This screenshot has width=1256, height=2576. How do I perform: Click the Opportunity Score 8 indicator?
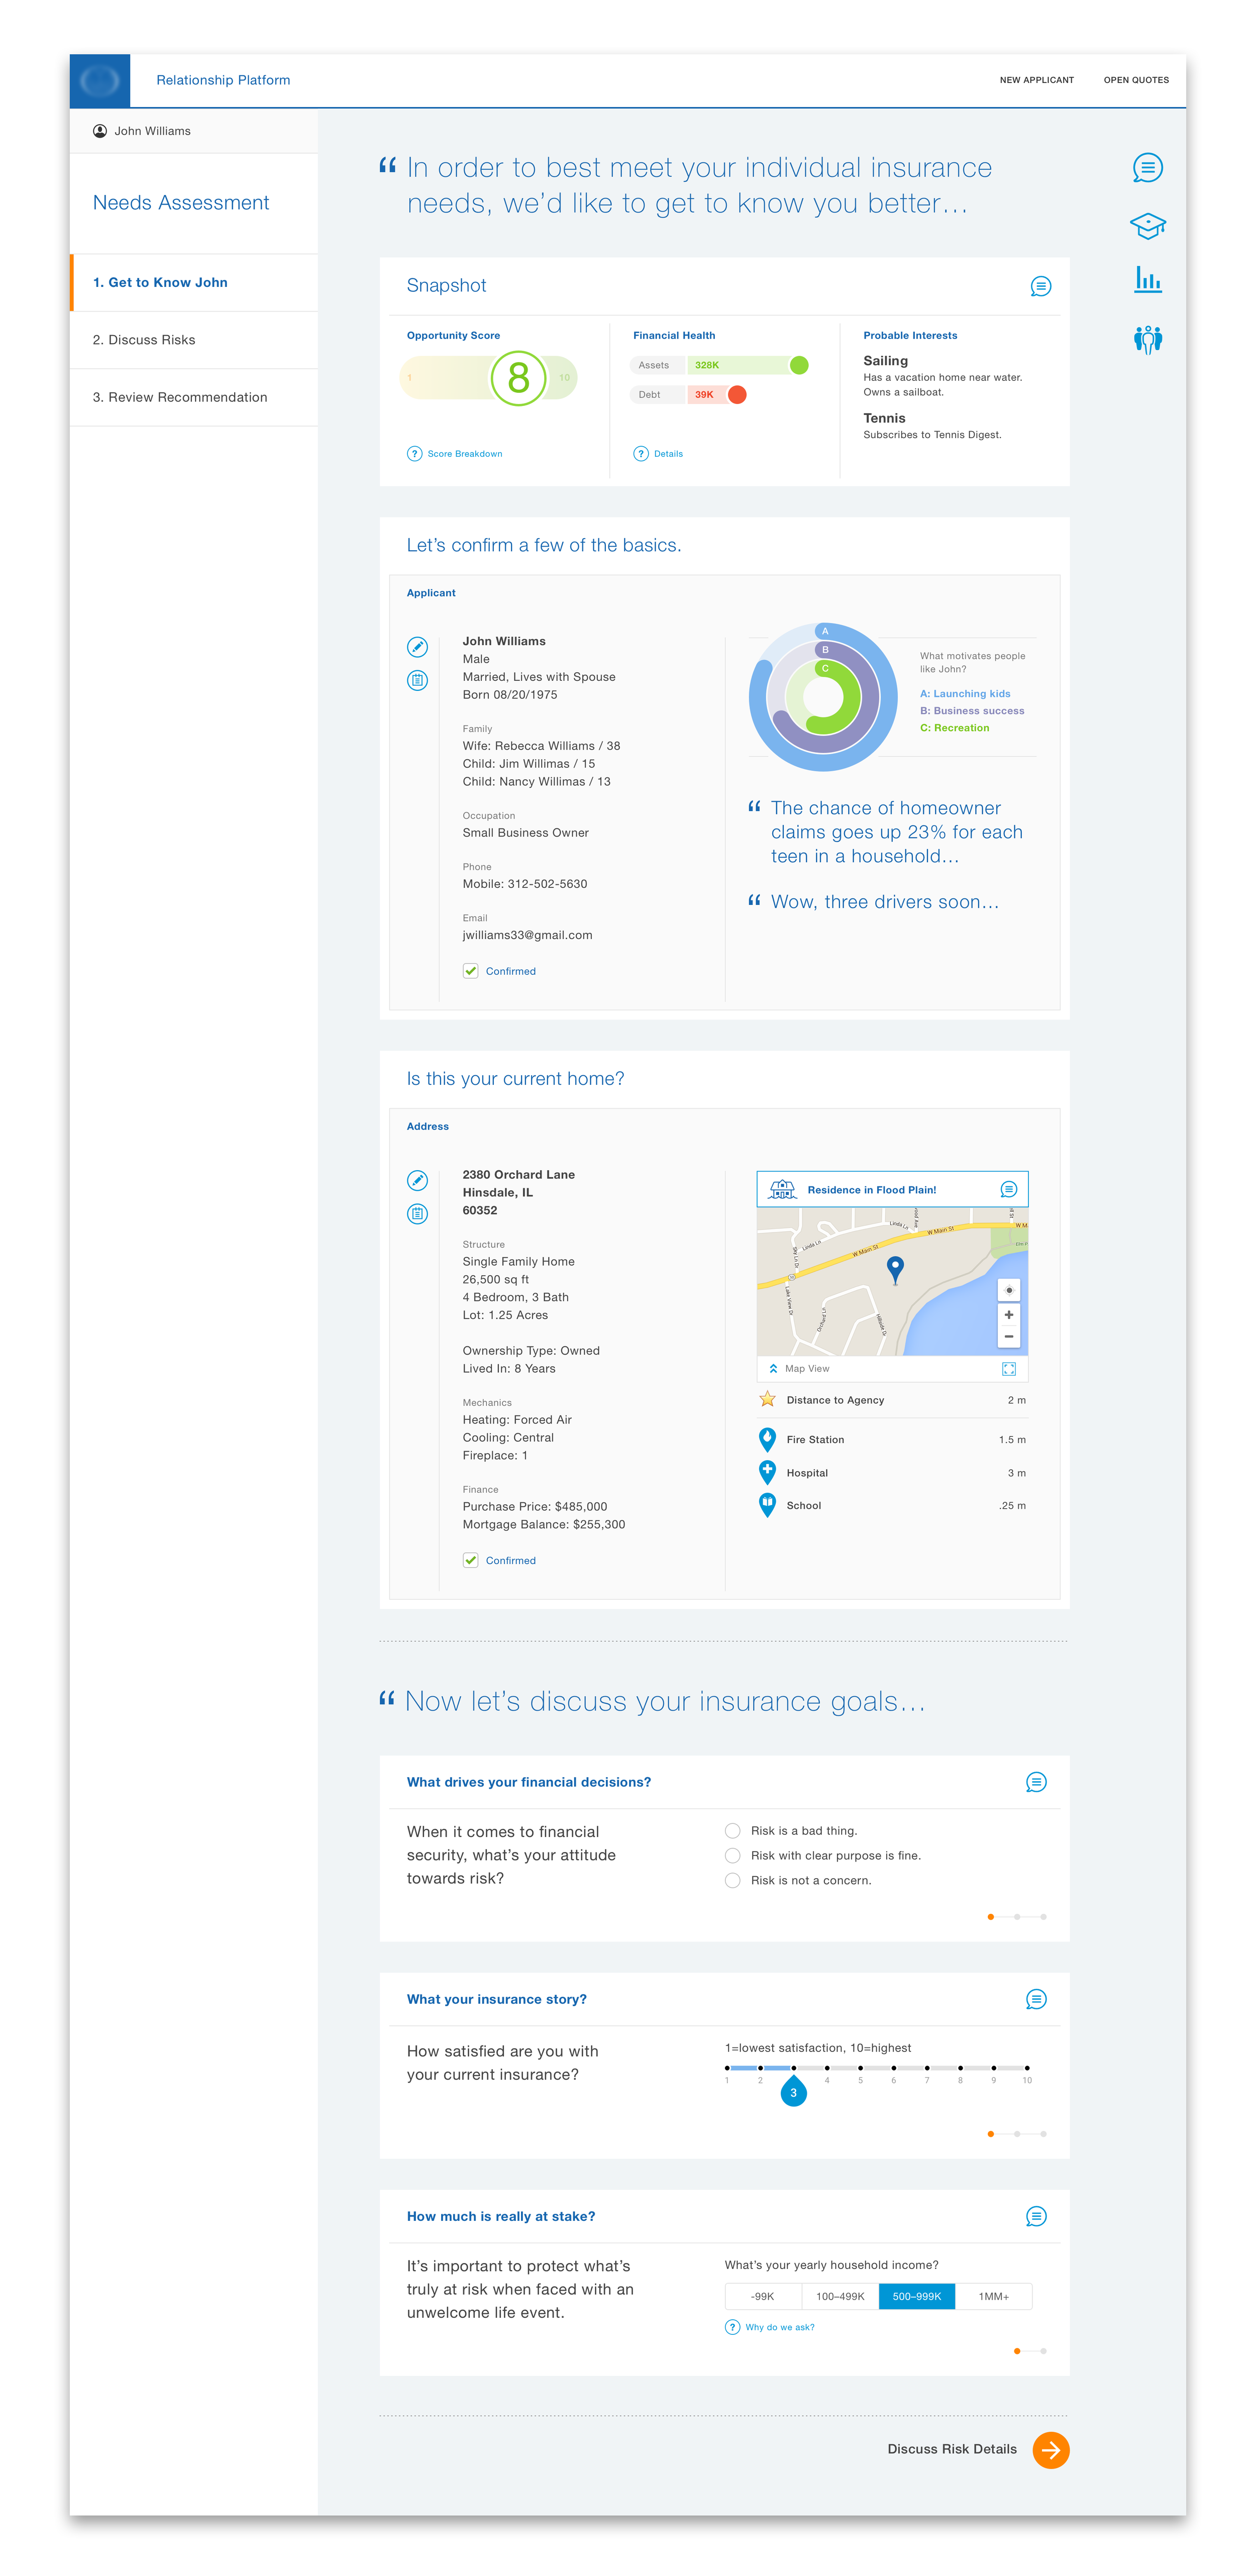point(518,378)
